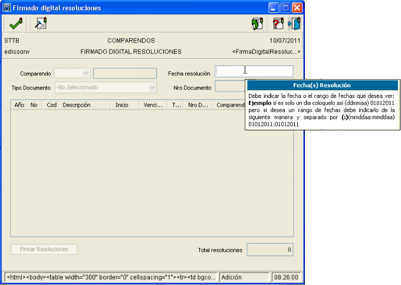Click the Nro D... column header
This screenshot has width=401, height=285.
tap(198, 105)
